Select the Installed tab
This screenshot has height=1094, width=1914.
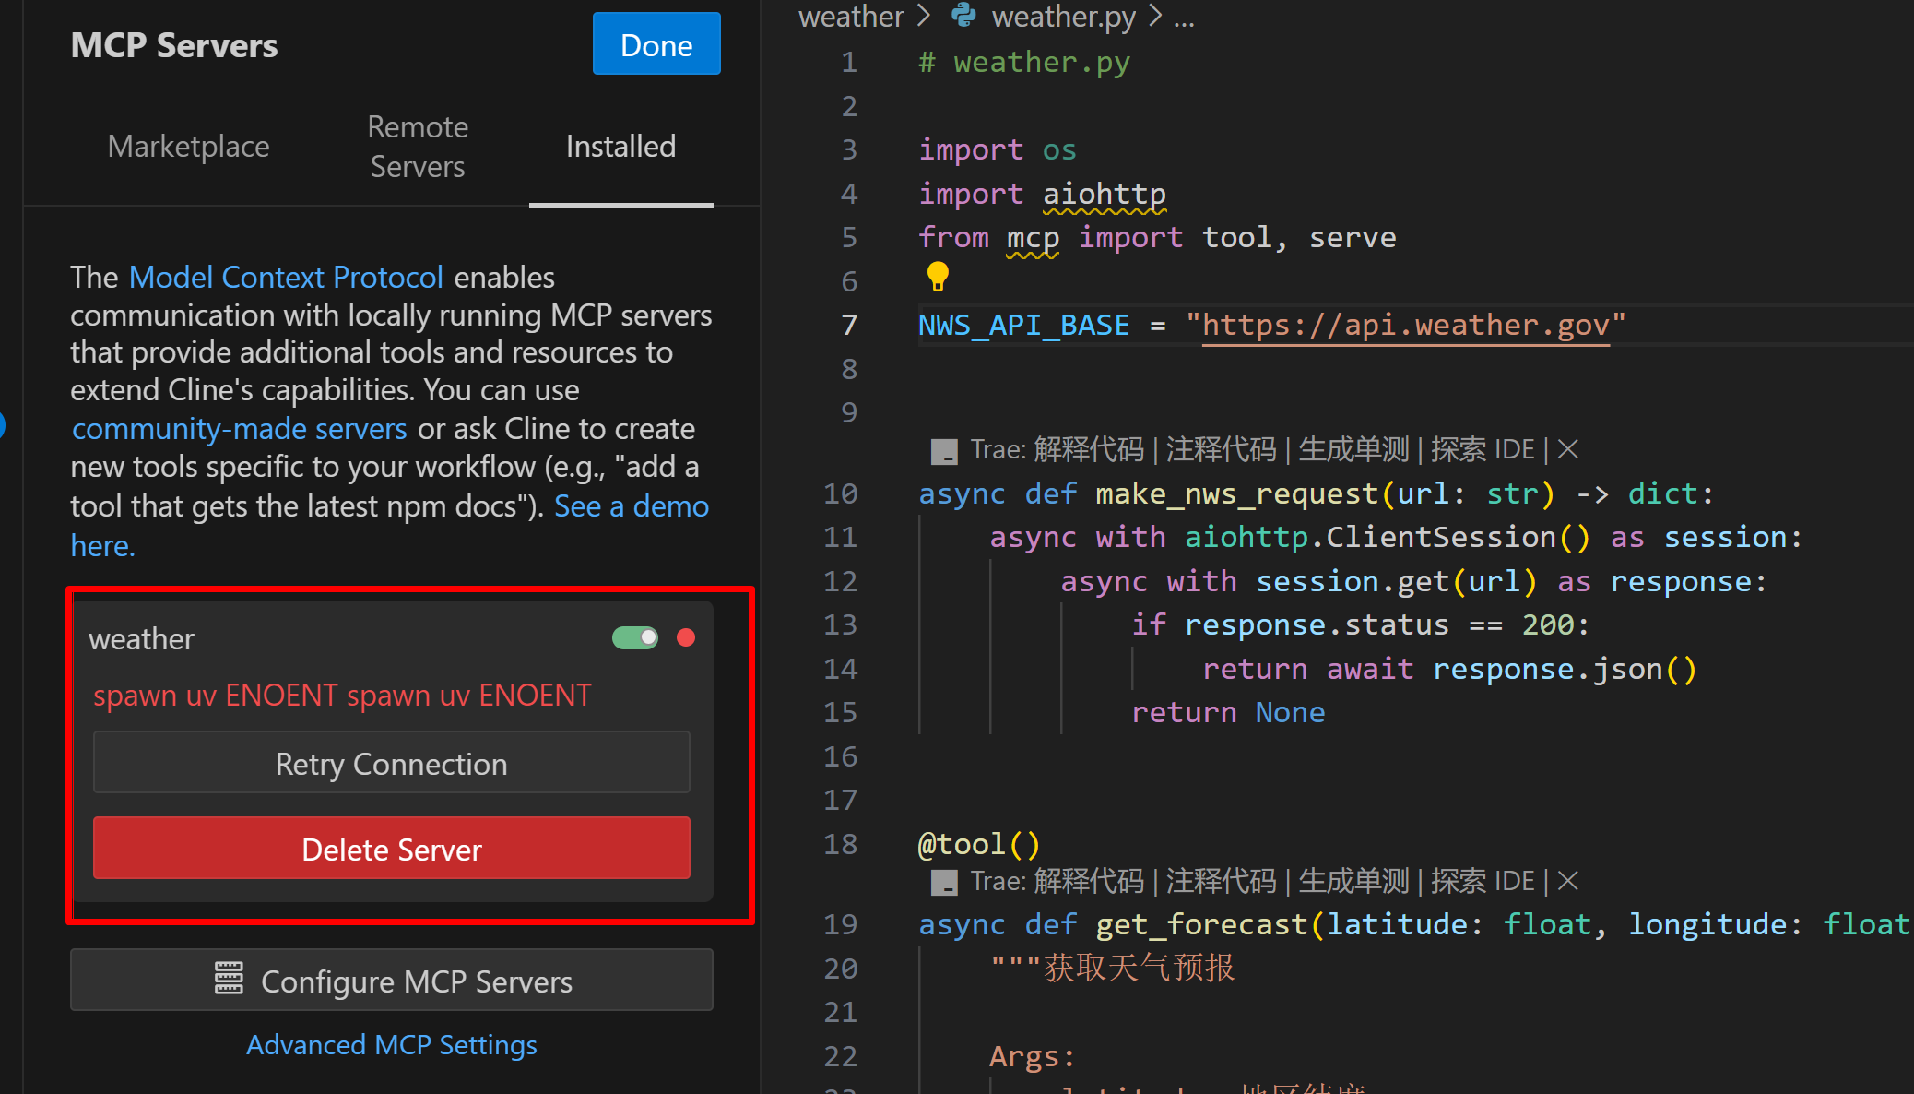[620, 147]
